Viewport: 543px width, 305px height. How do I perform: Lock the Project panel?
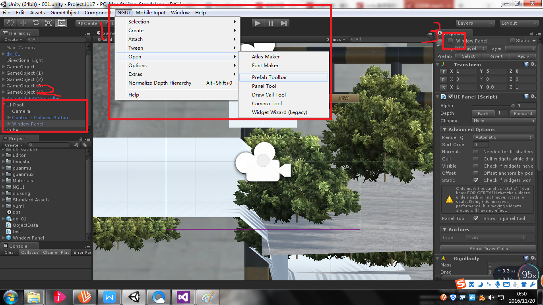coord(81,139)
